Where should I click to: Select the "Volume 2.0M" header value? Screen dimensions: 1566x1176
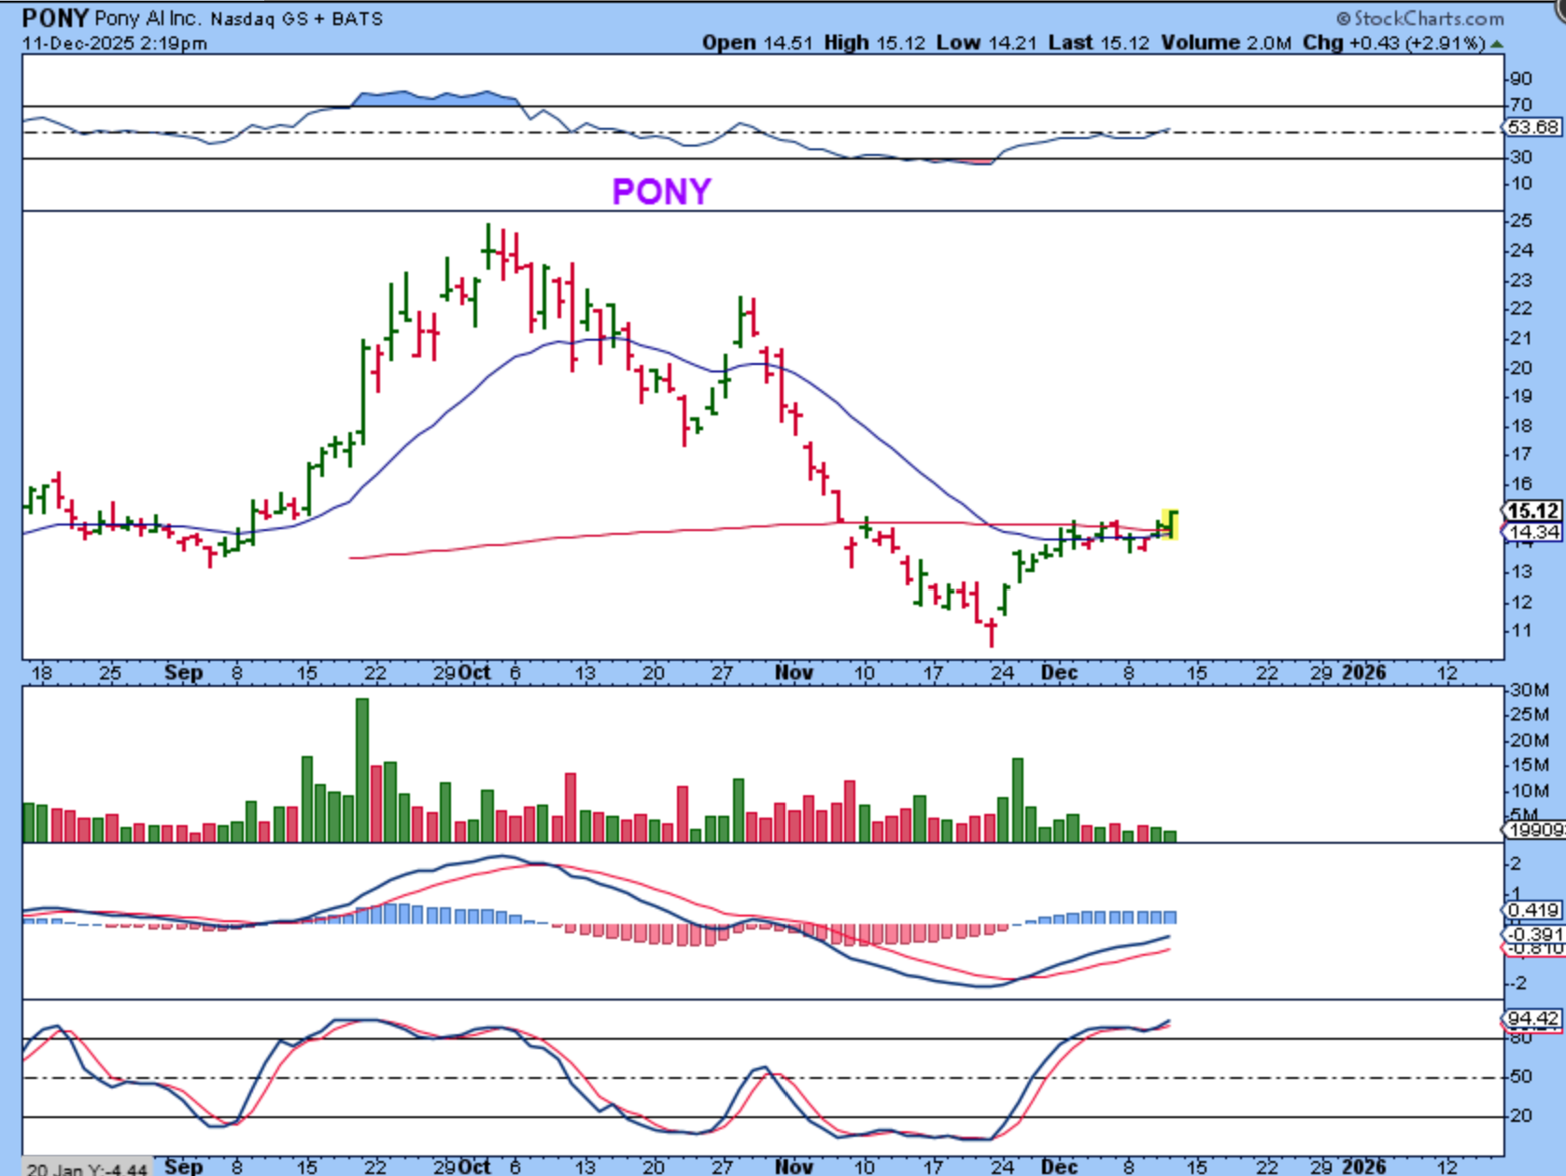click(x=1226, y=43)
